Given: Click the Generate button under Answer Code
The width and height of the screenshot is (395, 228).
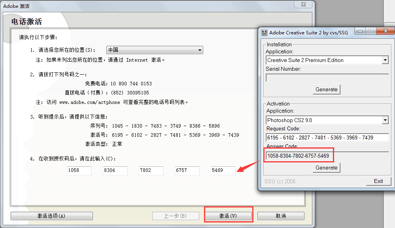Looking at the screenshot, I should point(326,168).
